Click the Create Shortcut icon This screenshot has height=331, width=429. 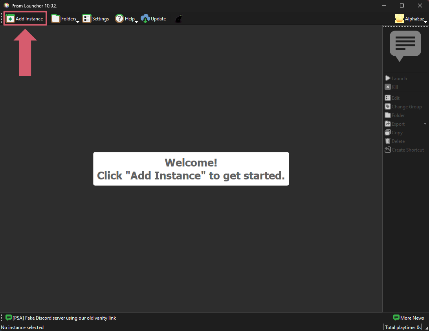387,150
